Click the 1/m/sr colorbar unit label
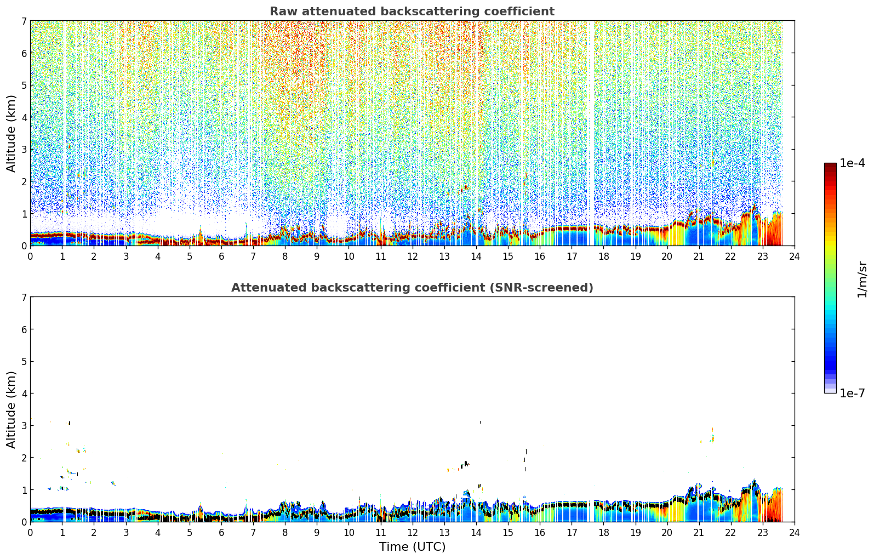The image size is (874, 559). click(862, 278)
